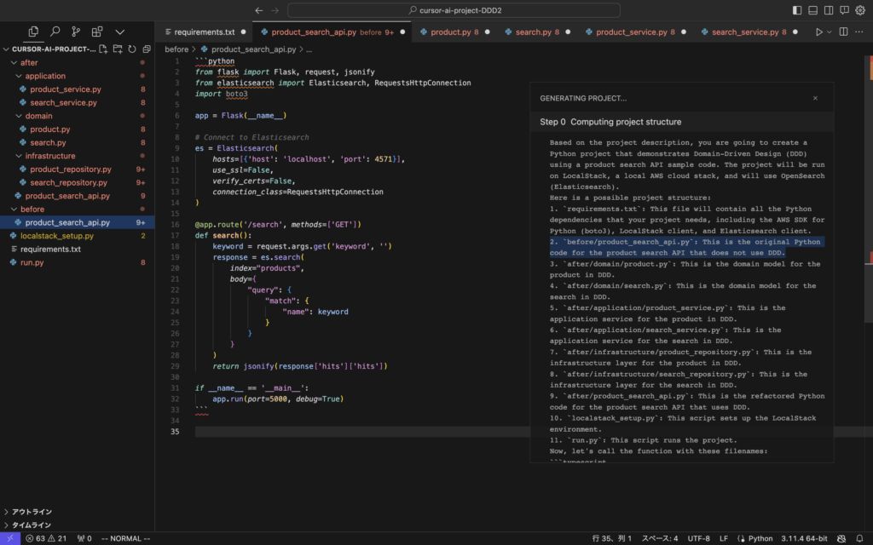Close the GENERATING PROJECT panel
This screenshot has height=545, width=873.
[815, 98]
